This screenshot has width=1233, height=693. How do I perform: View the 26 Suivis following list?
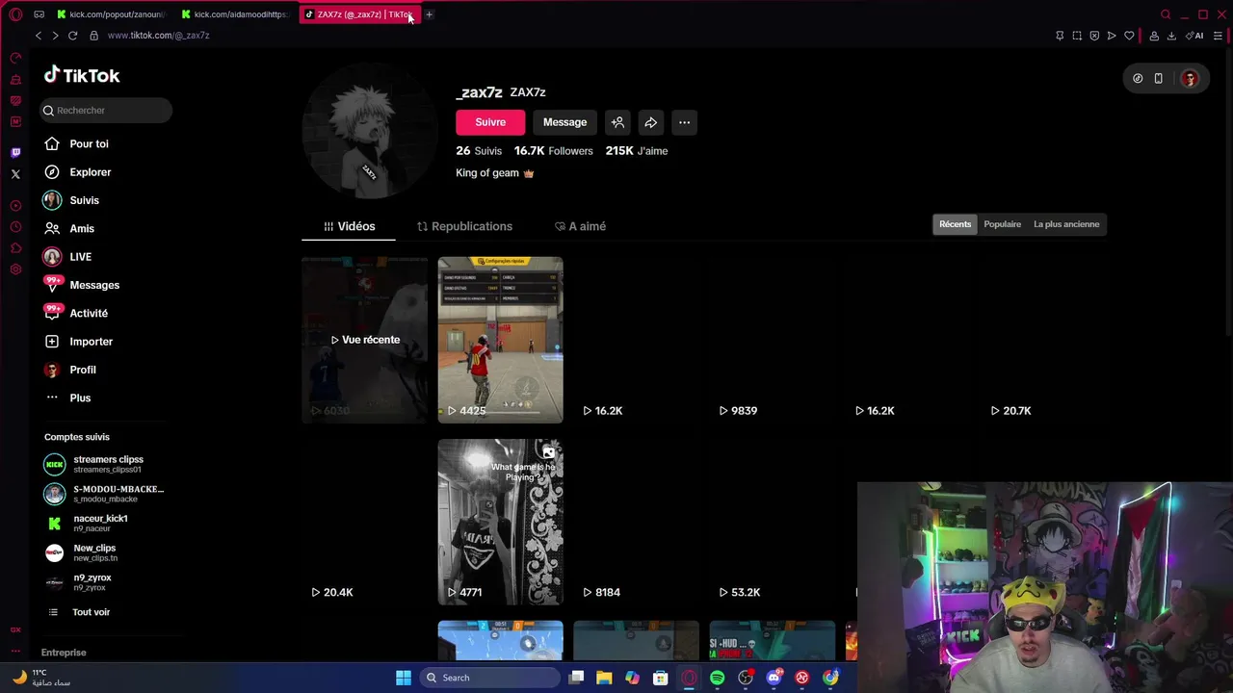coord(479,151)
